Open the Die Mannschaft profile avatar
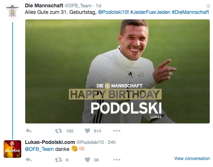Viewport: 213px width, 167px height. point(12,12)
